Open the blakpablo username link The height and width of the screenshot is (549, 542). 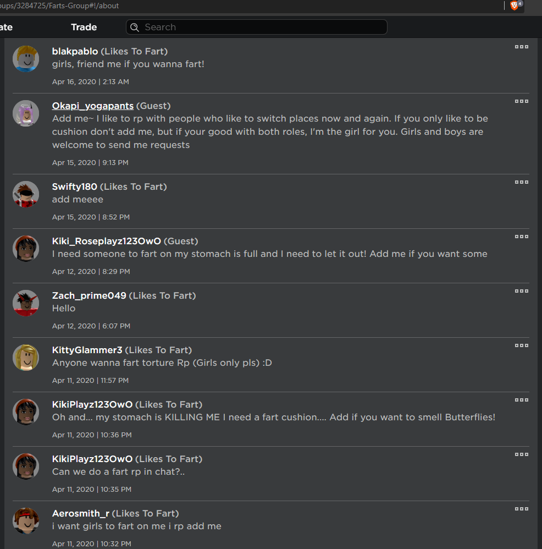tap(75, 51)
